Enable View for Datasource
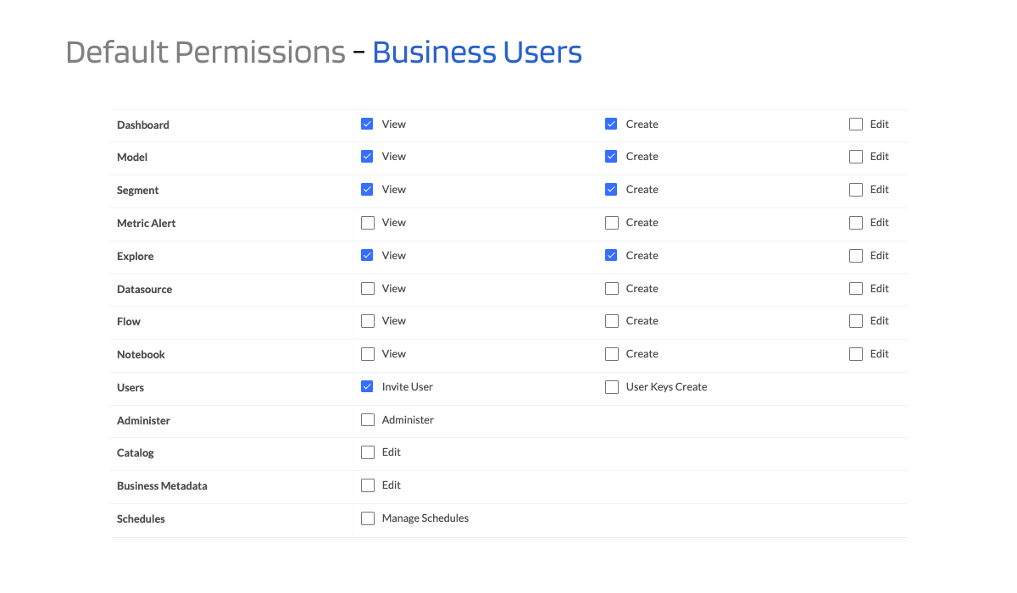Viewport: 1017px width, 593px height. coord(367,288)
